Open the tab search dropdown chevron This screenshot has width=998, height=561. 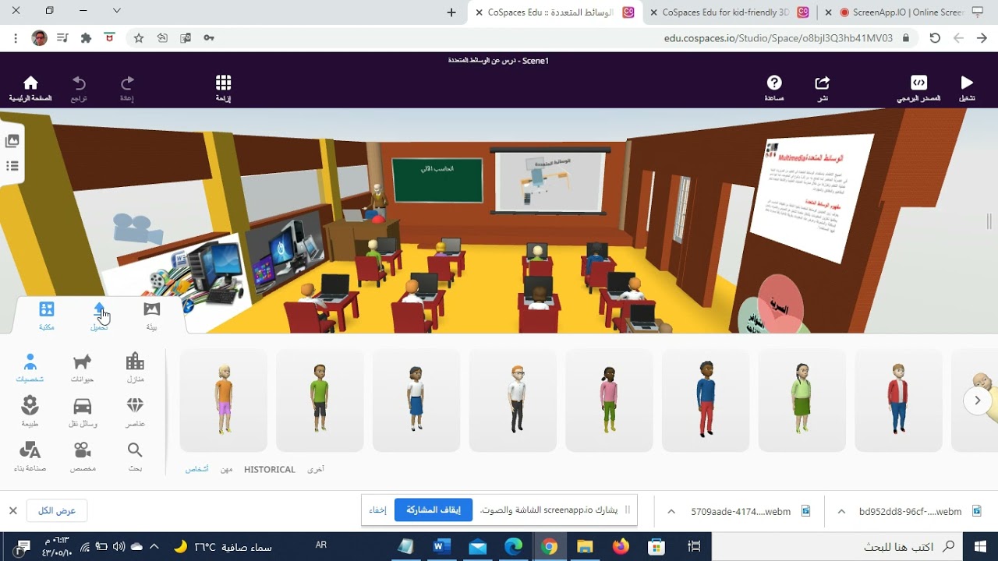(x=117, y=11)
